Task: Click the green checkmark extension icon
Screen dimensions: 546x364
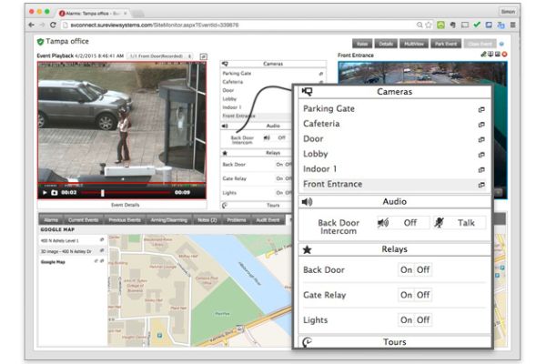Action: coord(477,25)
